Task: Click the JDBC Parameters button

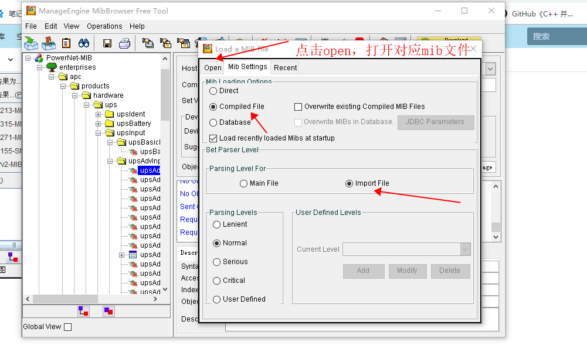Action: [x=436, y=122]
